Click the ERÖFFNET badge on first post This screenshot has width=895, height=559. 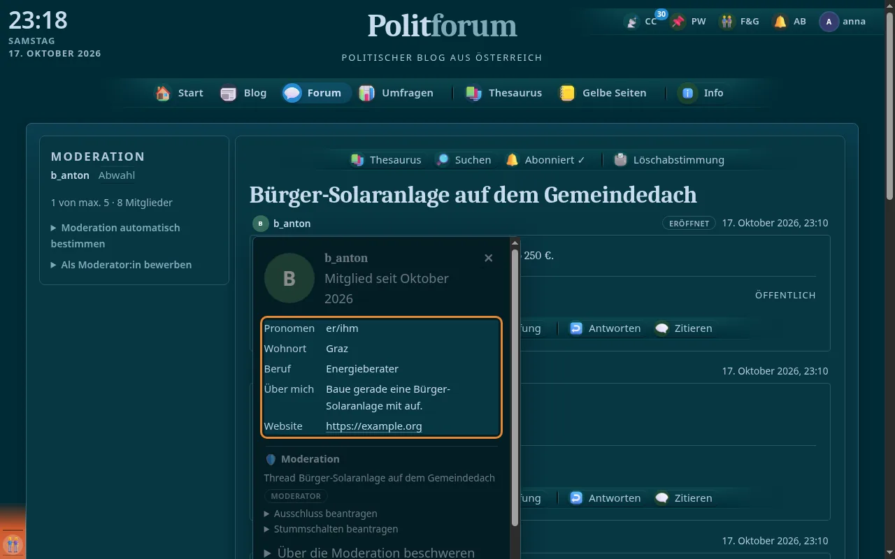[689, 224]
